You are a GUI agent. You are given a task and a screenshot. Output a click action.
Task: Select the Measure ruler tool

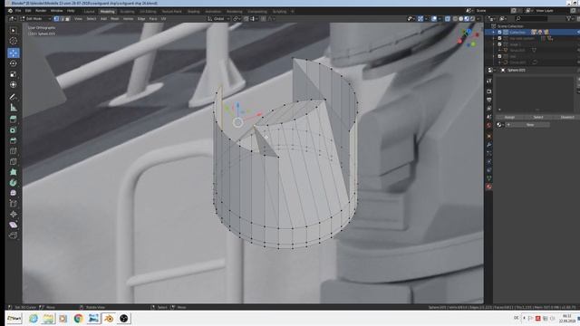[x=14, y=108]
